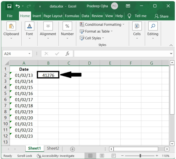
Task: Open the View tab
Action: [109, 16]
